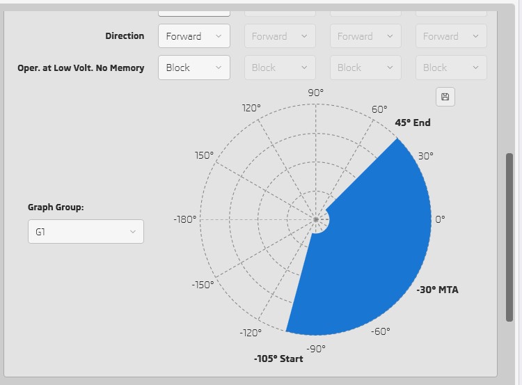Click the polar graph center point

click(315, 219)
